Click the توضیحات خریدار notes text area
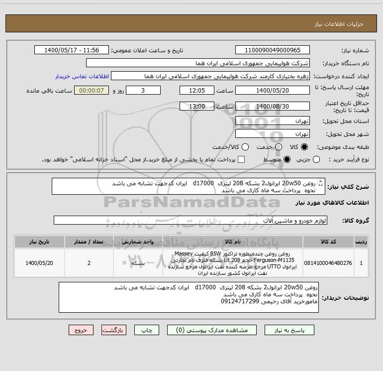The width and height of the screenshot is (383, 371). [189, 297]
